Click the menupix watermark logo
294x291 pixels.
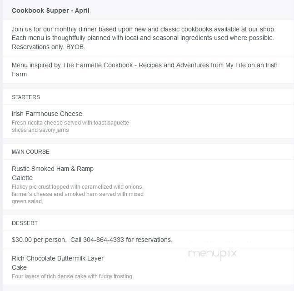213,254
